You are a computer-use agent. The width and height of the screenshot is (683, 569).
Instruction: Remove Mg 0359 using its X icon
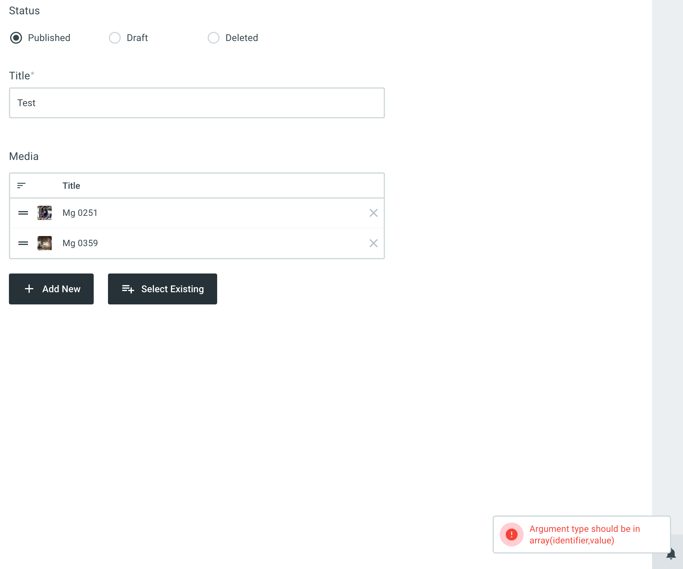click(373, 243)
